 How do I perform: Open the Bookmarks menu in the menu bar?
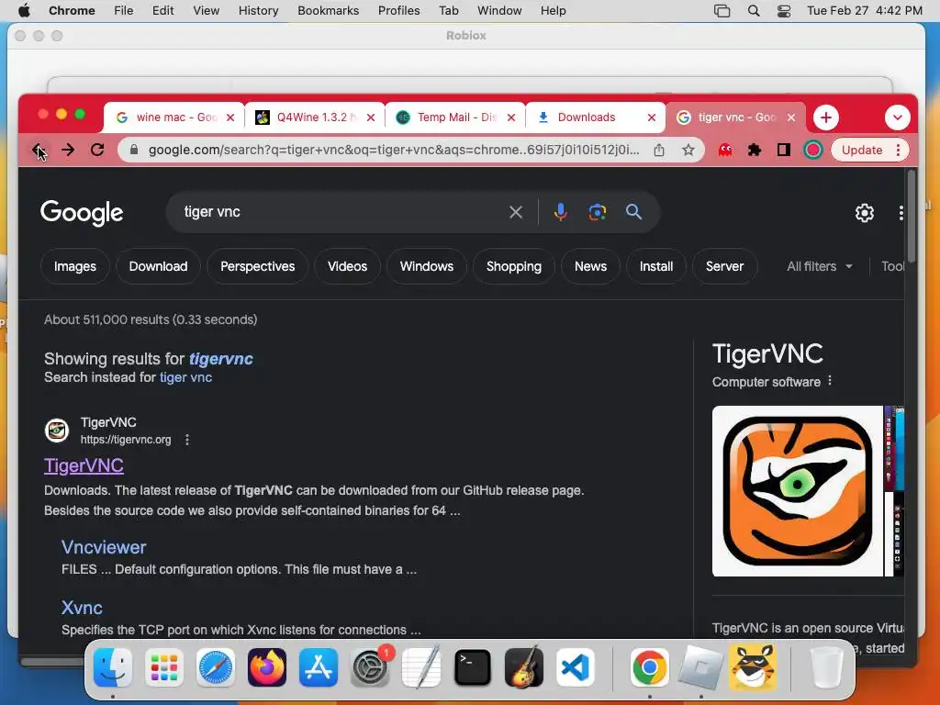point(328,11)
